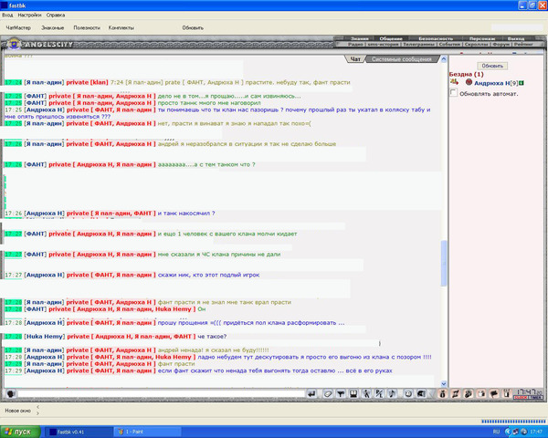The height and width of the screenshot is (438, 548).
Task: Click the RU language indicator in tray
Action: coord(496,432)
